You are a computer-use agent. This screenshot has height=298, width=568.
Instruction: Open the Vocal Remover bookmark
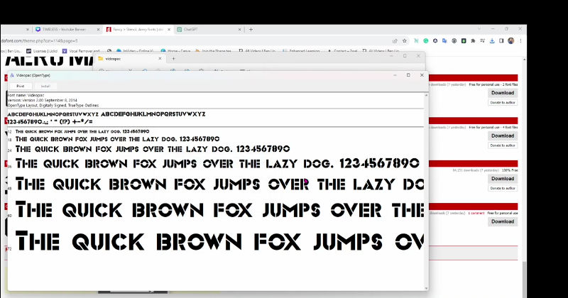point(81,51)
